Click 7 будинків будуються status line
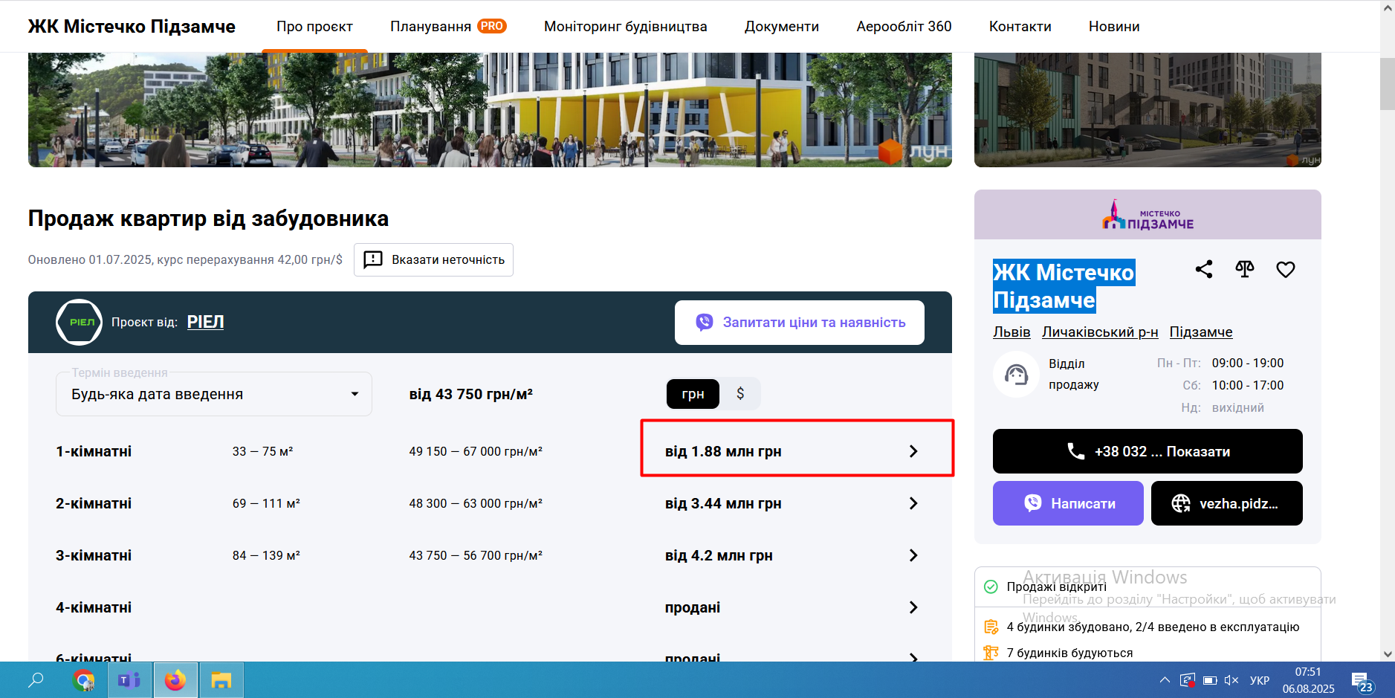The height and width of the screenshot is (698, 1395). tap(1069, 653)
